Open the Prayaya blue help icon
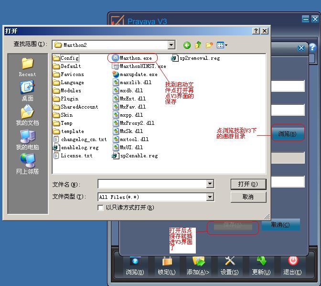 [313, 47]
